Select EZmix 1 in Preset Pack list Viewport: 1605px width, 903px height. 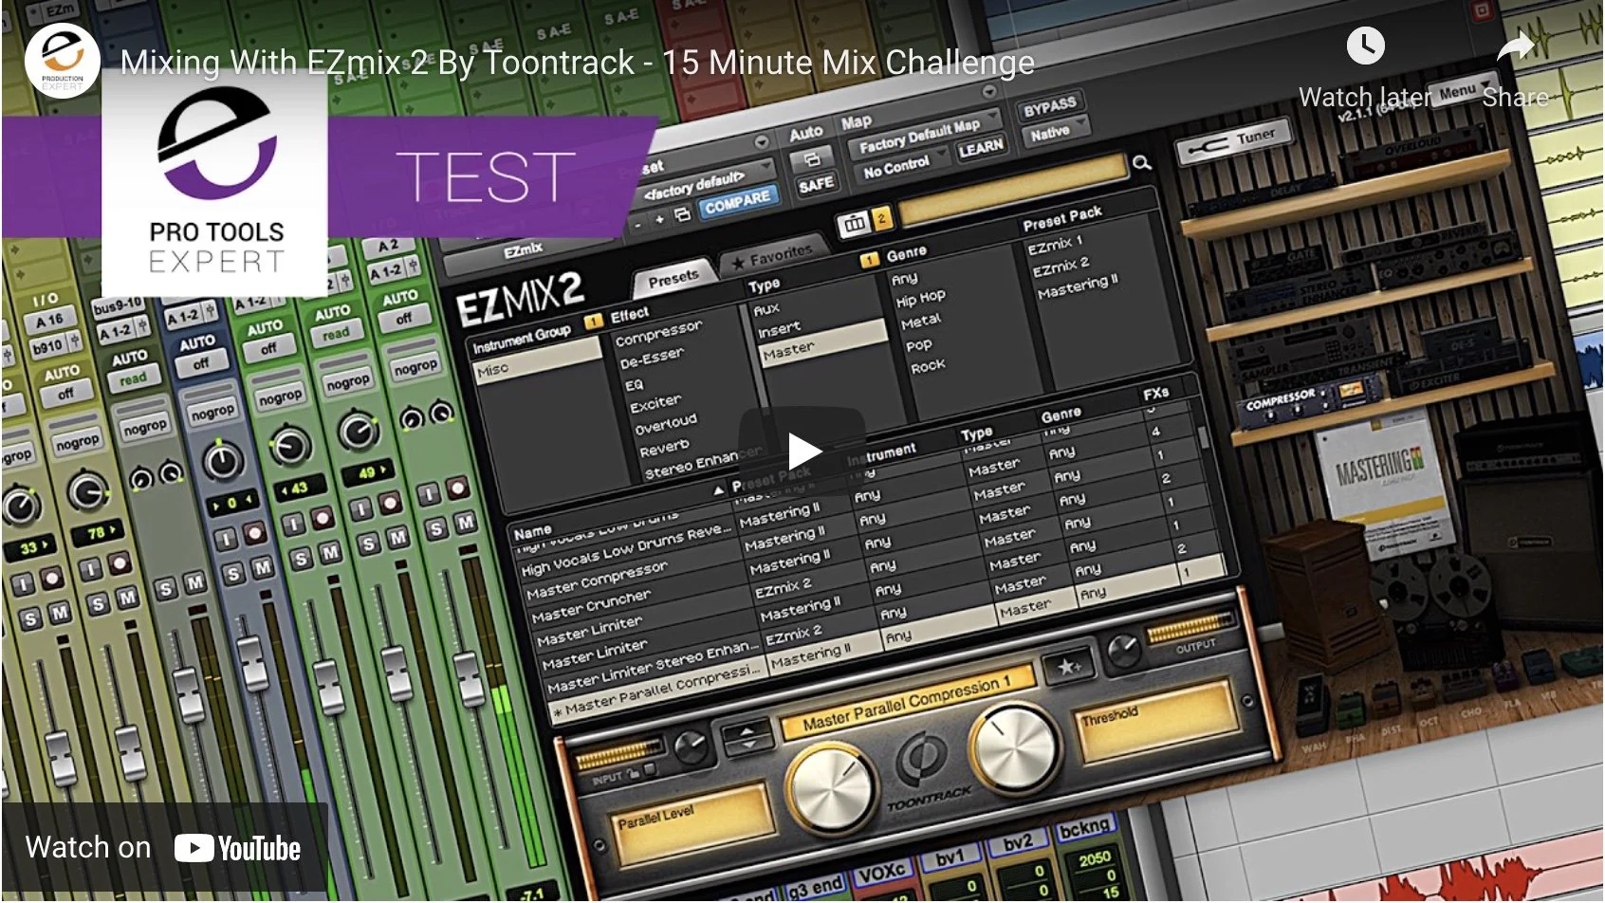1054,244
